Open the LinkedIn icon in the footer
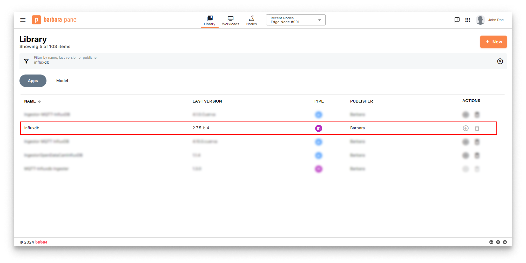Screen dimensions: 526x263 point(491,242)
